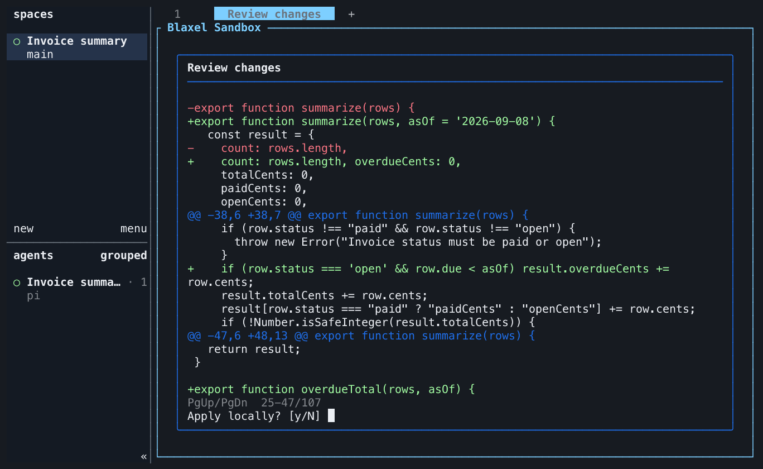Click added line with asOf = '2026-09-08'
This screenshot has height=469, width=763.
click(371, 122)
